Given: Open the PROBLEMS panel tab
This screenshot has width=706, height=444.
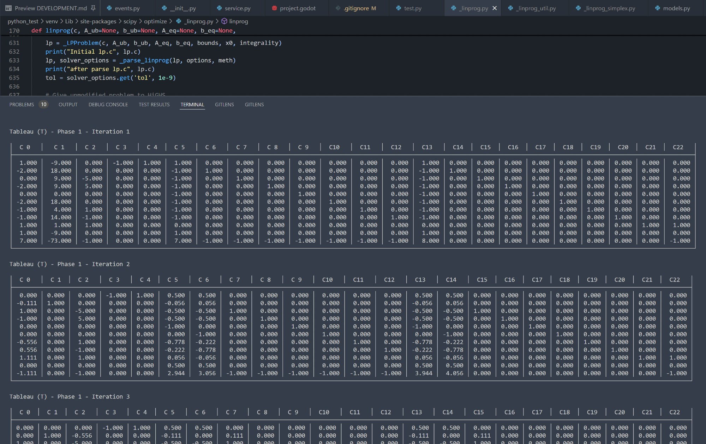Looking at the screenshot, I should (22, 105).
